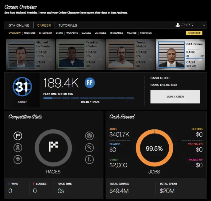Click the 189.4K RP total
This screenshot has height=201, width=211.
point(61,83)
